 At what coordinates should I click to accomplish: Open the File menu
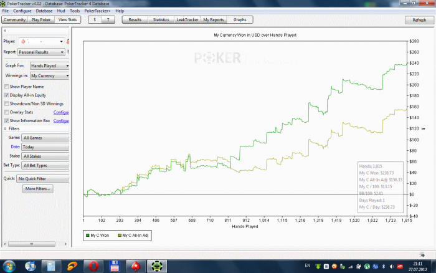click(6, 11)
